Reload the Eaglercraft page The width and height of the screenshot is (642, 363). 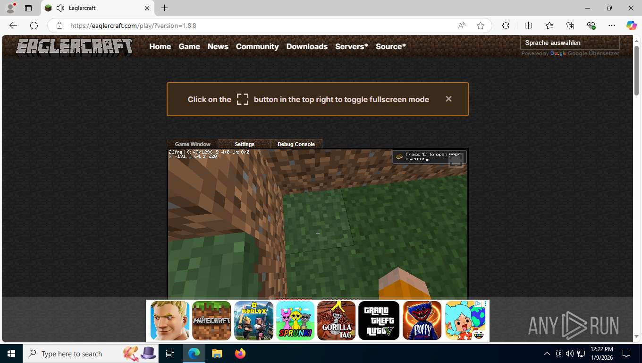point(34,26)
